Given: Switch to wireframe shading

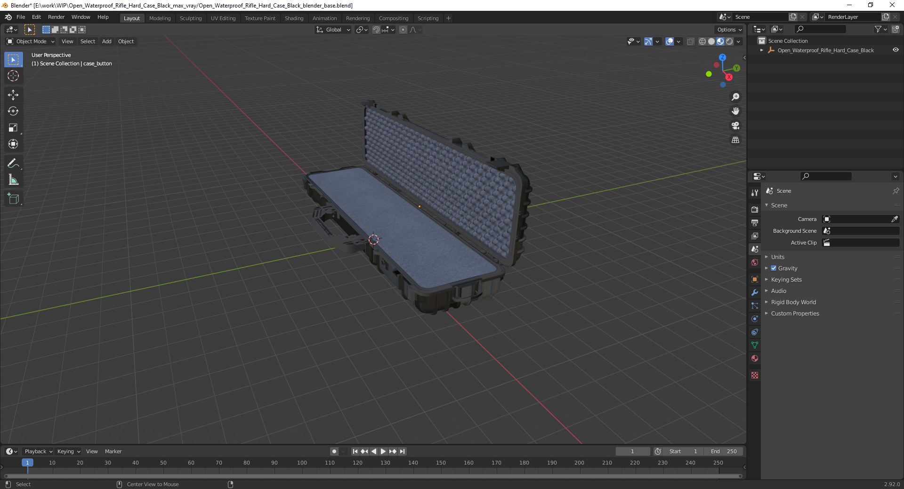Looking at the screenshot, I should (702, 41).
